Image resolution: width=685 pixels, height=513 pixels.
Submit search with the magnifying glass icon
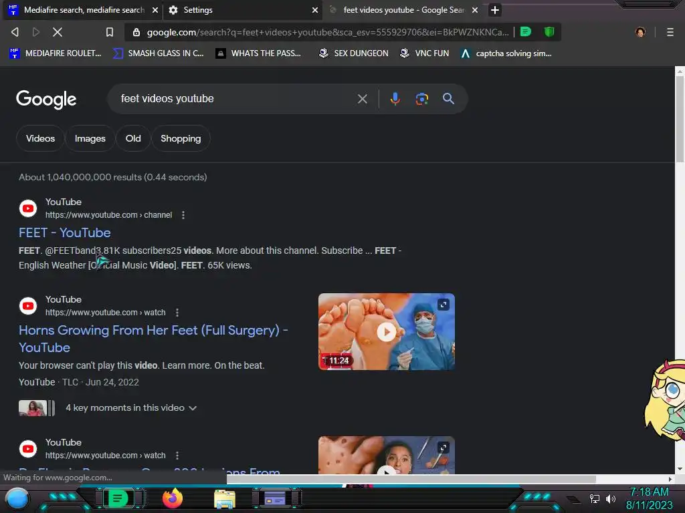[448, 99]
